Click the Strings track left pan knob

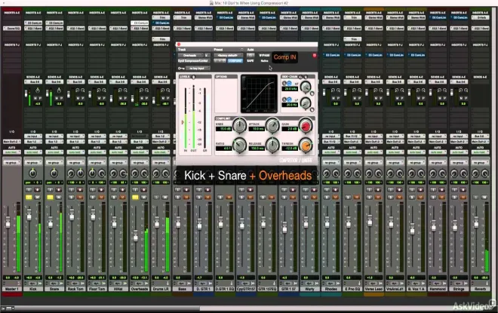point(454,173)
